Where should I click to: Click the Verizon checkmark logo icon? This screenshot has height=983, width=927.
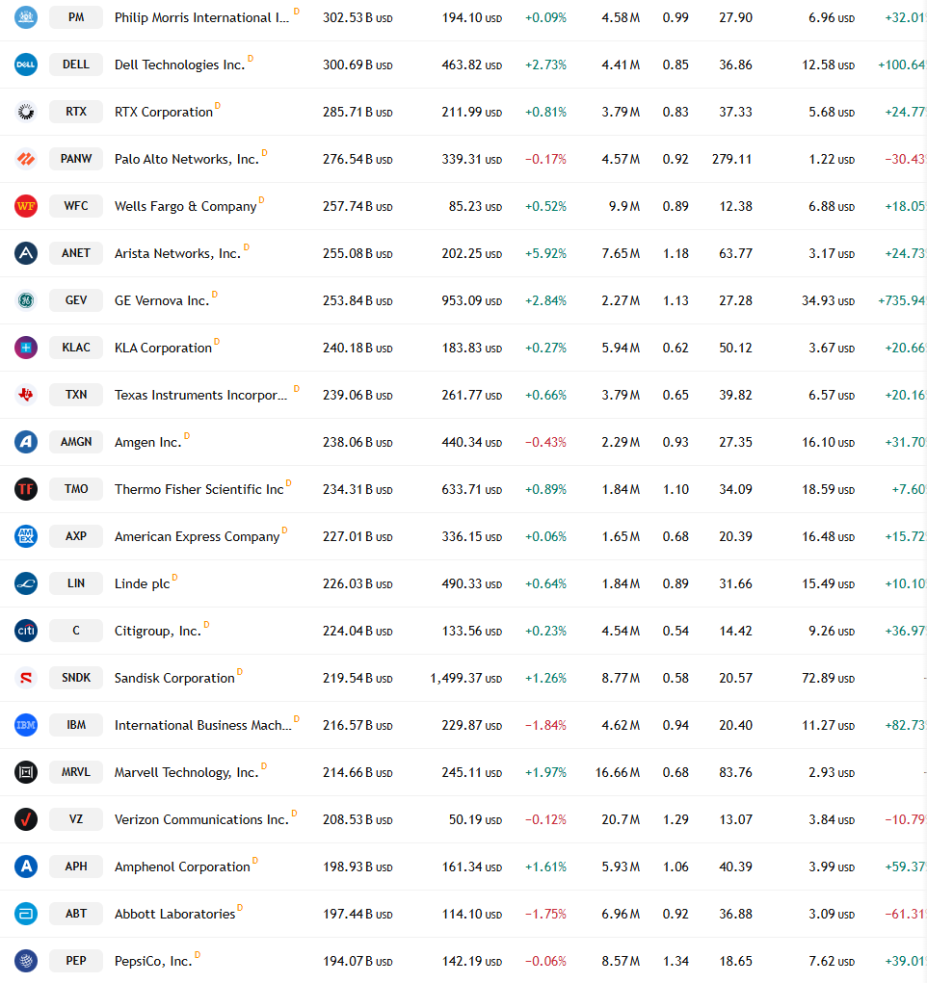coord(26,819)
